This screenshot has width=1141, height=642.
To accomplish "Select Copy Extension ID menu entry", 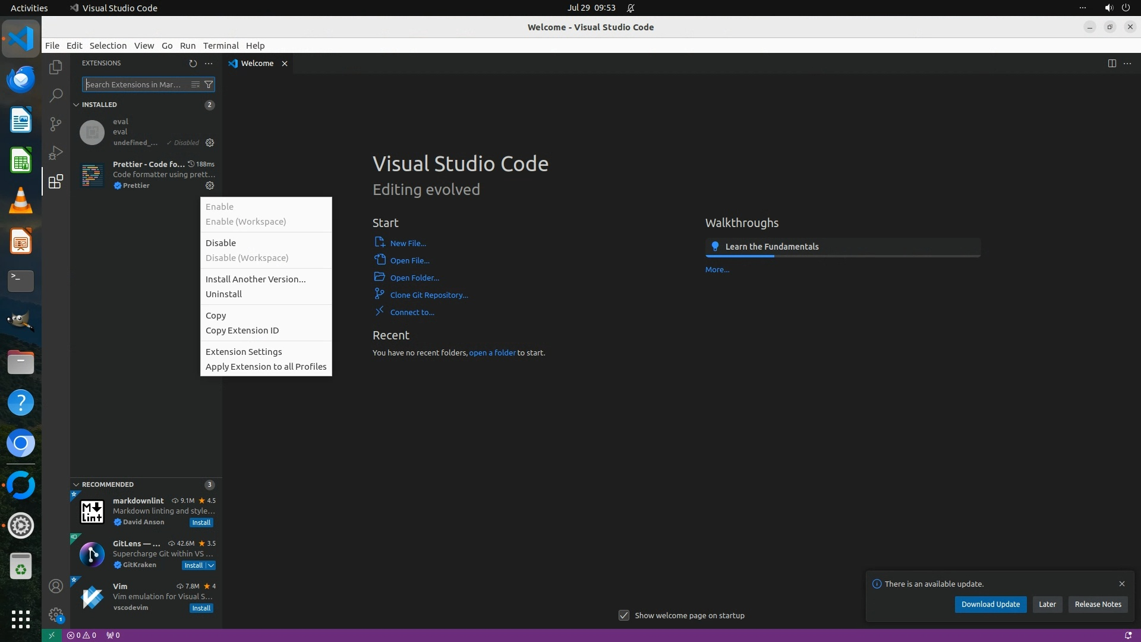I will click(242, 331).
